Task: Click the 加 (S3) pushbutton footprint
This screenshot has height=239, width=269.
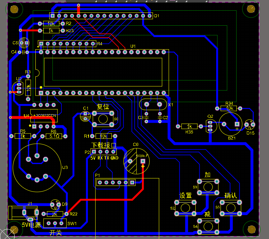Action: 208,187
